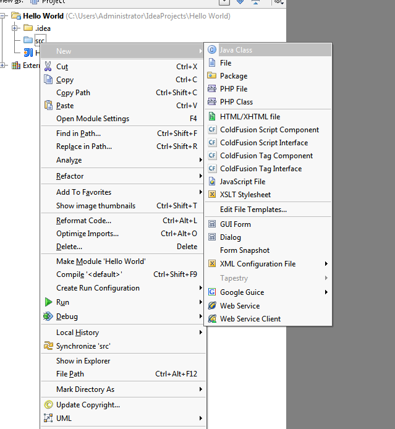Click the Package folder icon
395x429 pixels.
(212, 75)
